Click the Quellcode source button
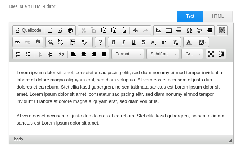The height and width of the screenshot is (149, 242). click(28, 30)
